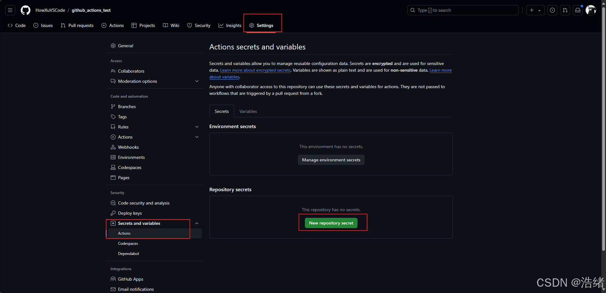Expand the Actions sidebar submenu

[197, 137]
